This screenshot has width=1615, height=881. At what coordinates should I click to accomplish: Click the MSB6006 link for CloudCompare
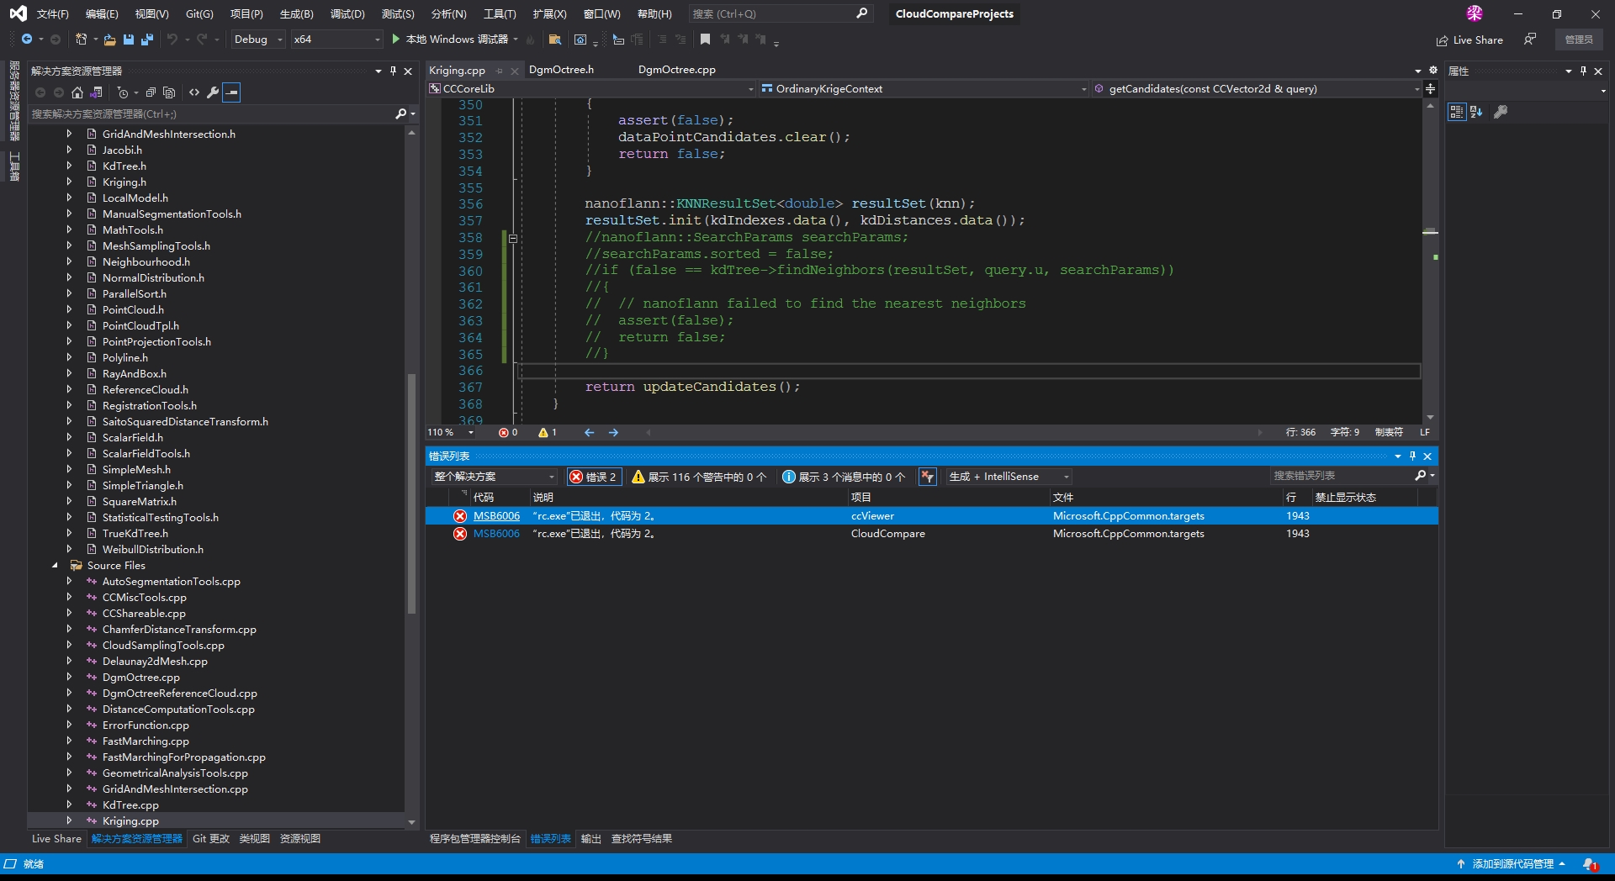click(x=496, y=534)
